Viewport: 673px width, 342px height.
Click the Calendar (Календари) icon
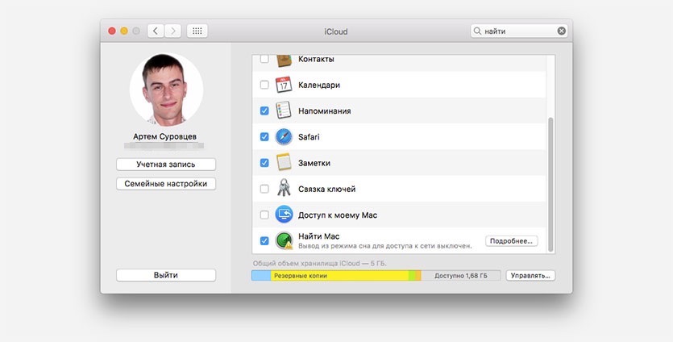click(284, 85)
